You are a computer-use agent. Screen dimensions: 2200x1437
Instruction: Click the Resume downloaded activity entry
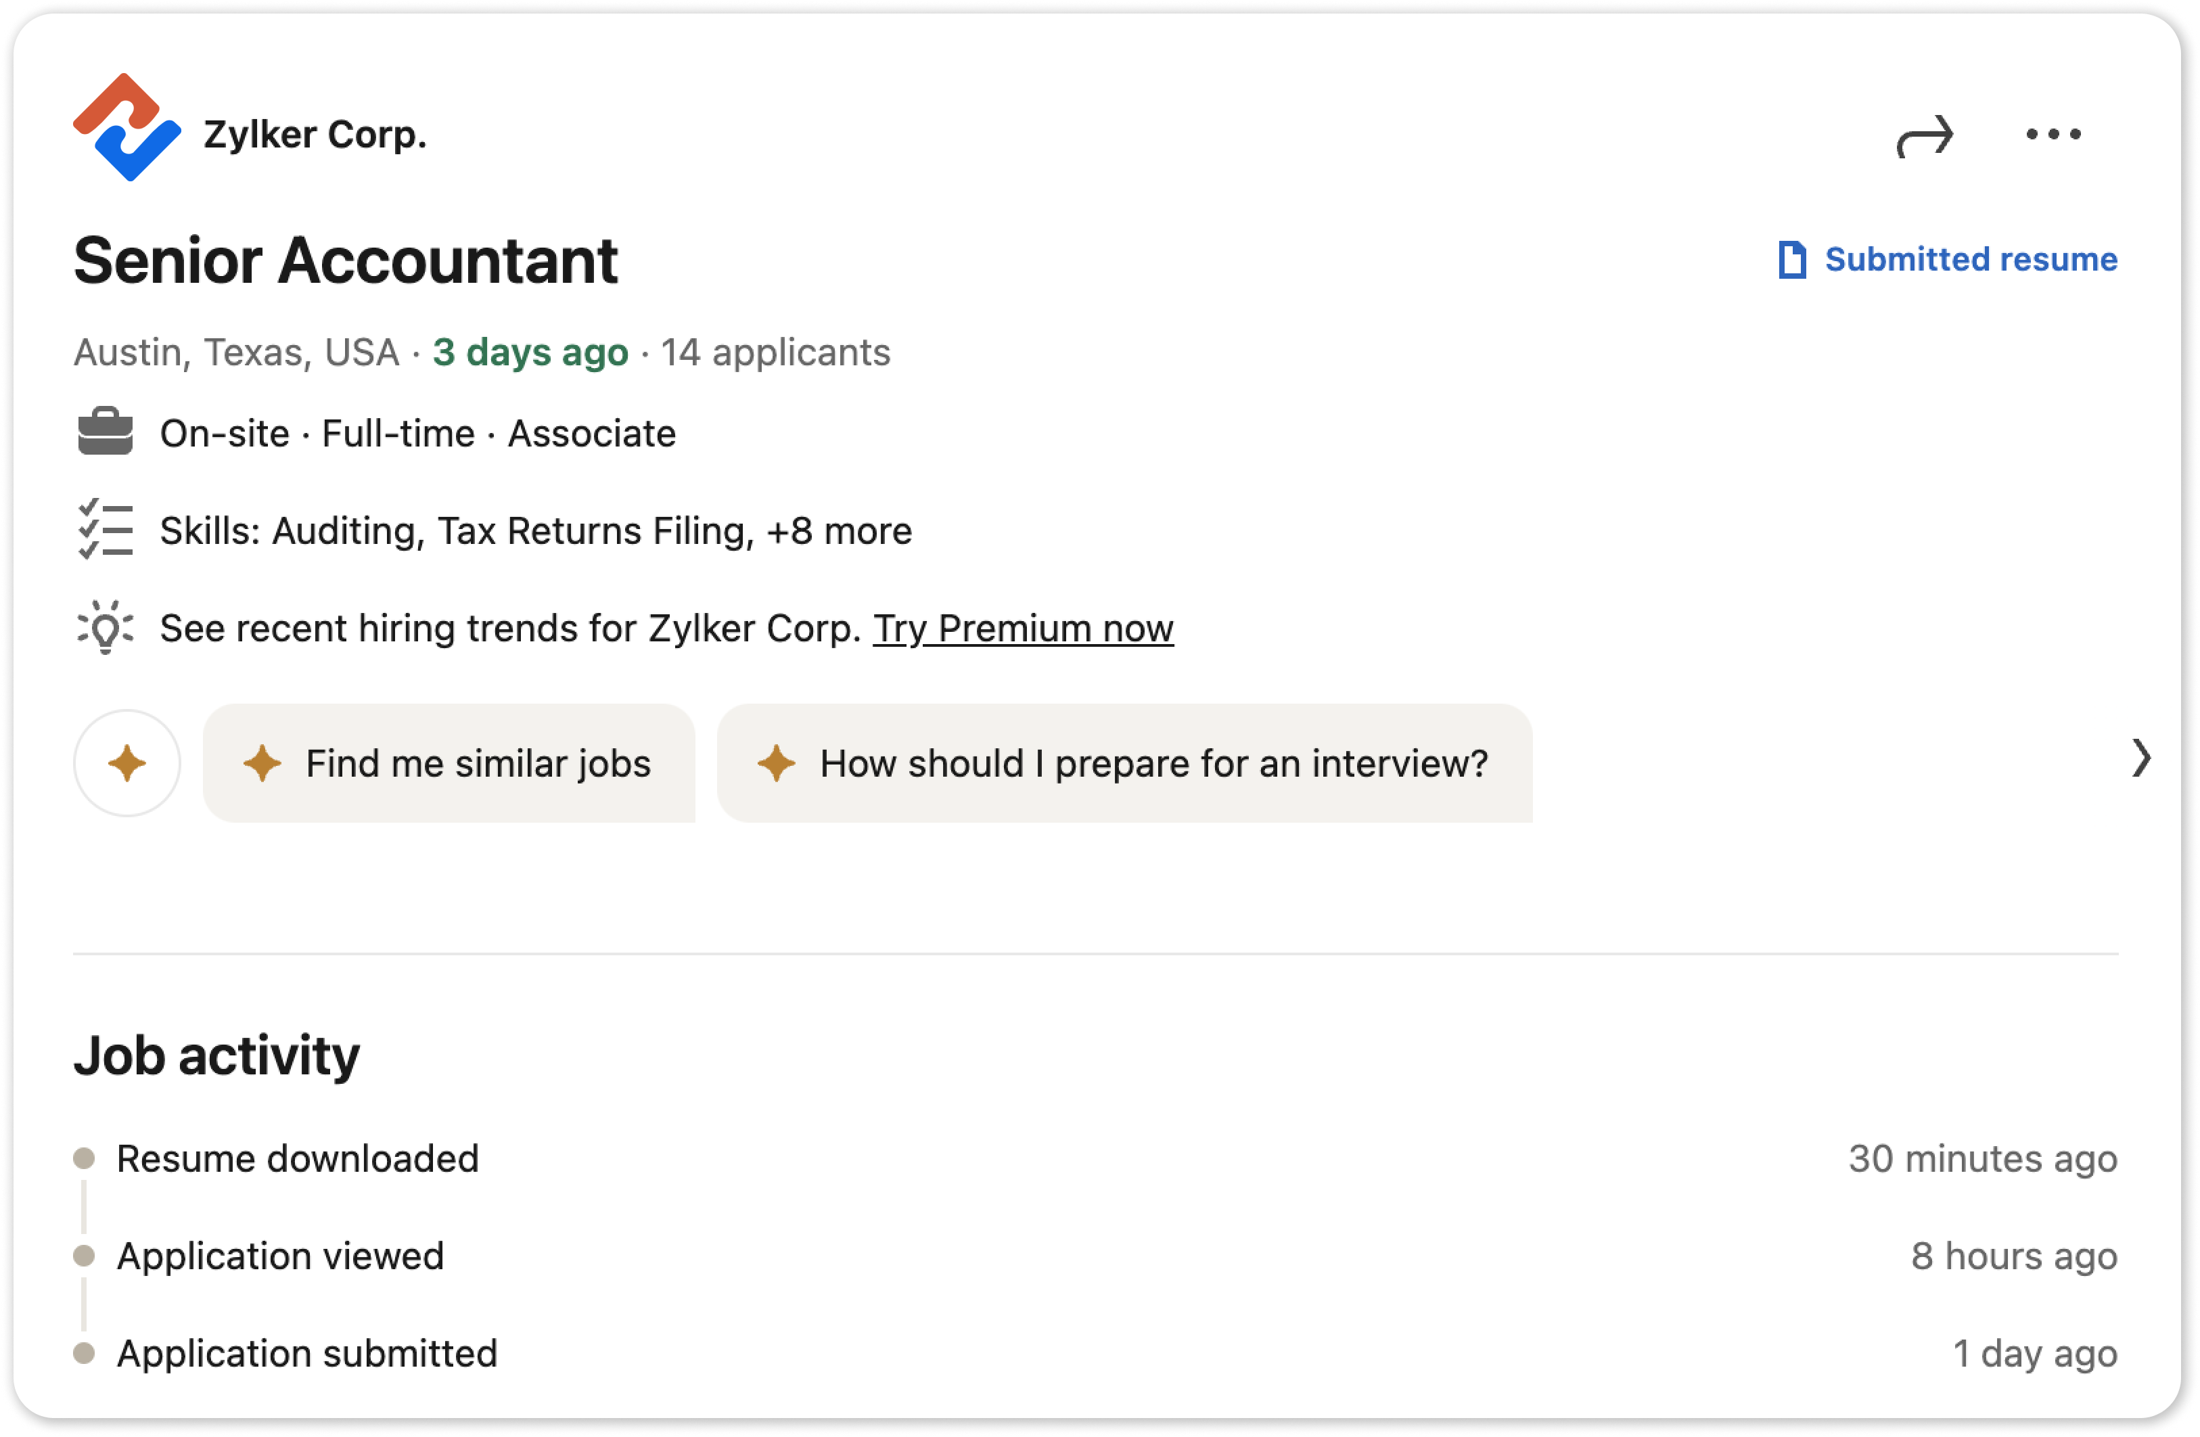pos(1095,1160)
